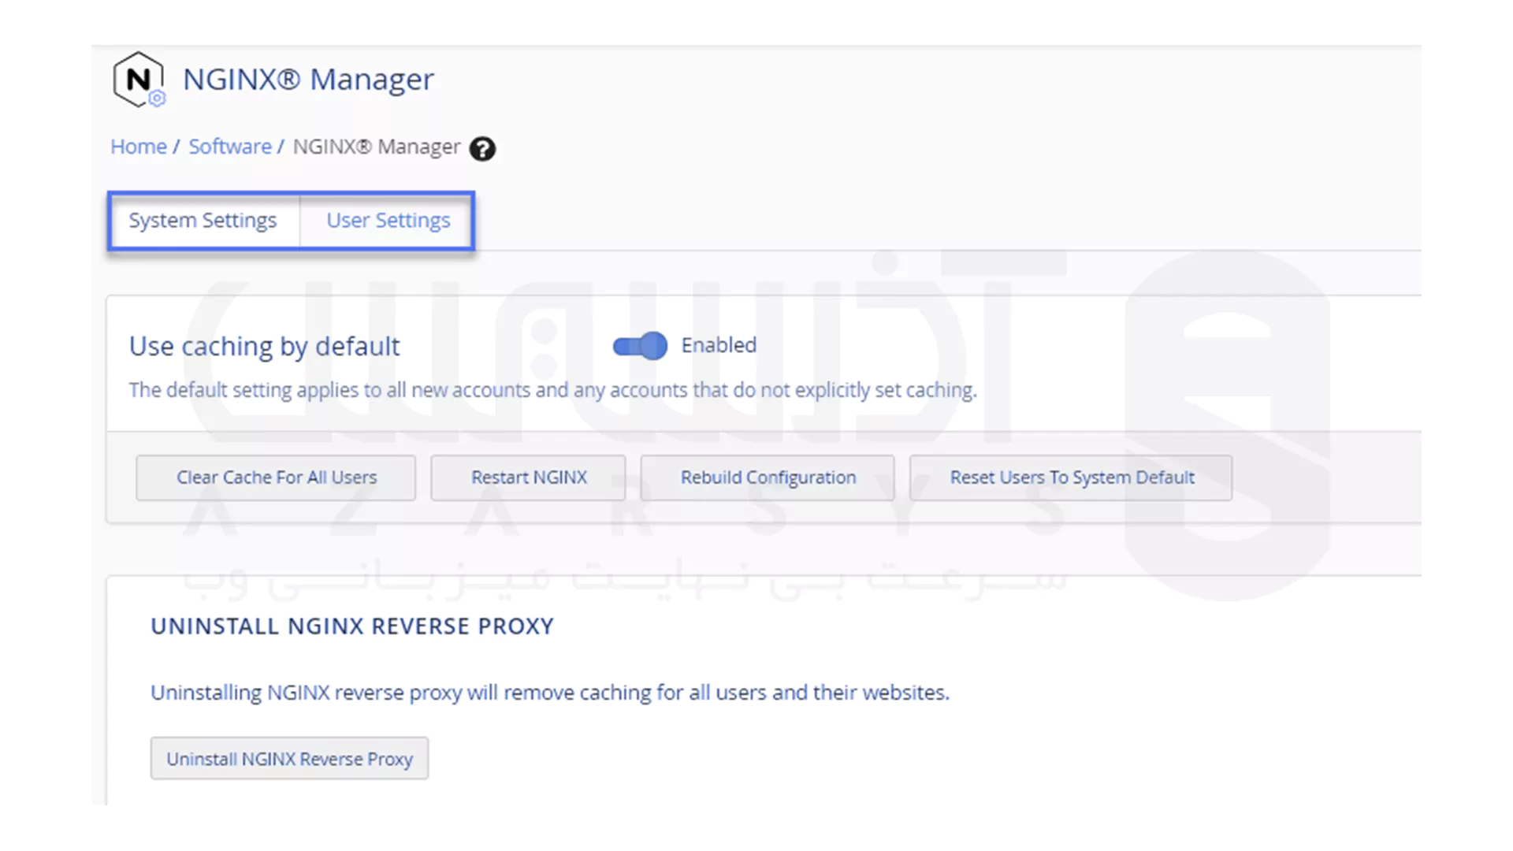Go to the Home breadcrumb link
This screenshot has width=1513, height=851.
tap(139, 147)
